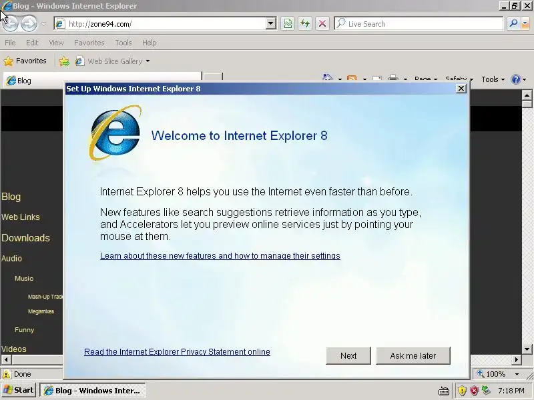
Task: Click the Ask me later button
Action: (x=413, y=356)
